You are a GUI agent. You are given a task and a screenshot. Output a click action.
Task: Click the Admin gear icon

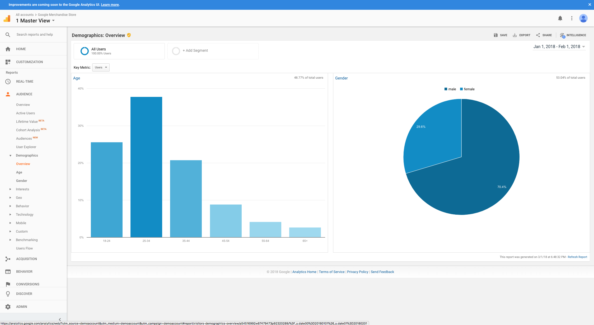(x=8, y=307)
